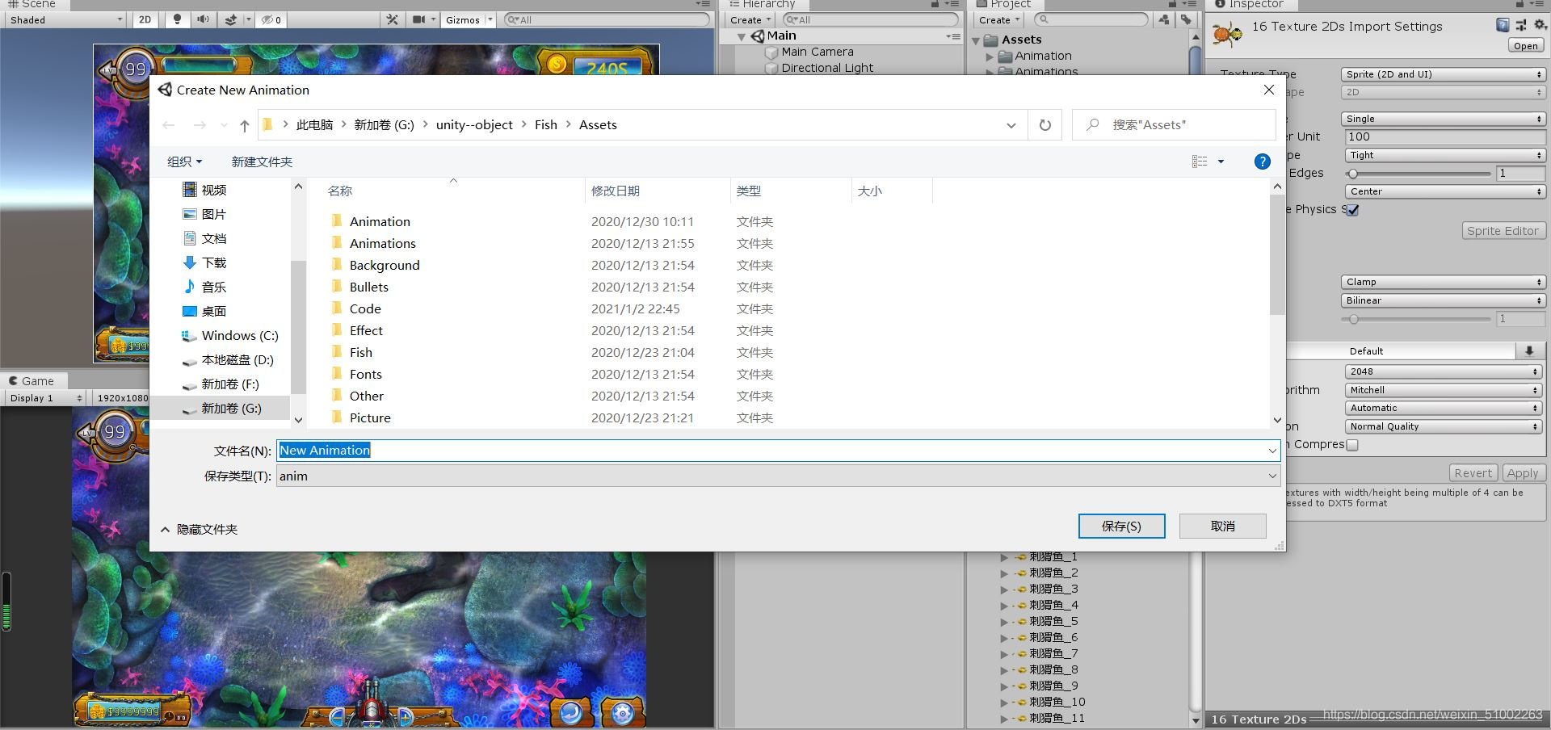Open the Background folder
1551x730 pixels.
[x=385, y=265]
